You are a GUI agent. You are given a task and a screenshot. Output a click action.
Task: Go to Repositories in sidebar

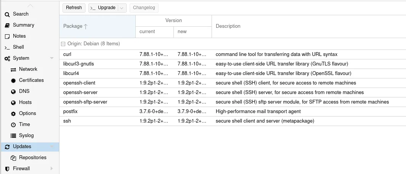point(32,158)
